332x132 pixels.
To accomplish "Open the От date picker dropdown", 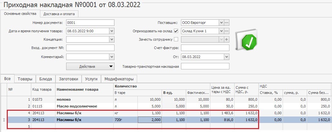I will [226, 57].
